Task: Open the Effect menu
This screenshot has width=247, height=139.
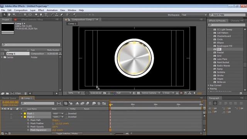Action: 41,10
